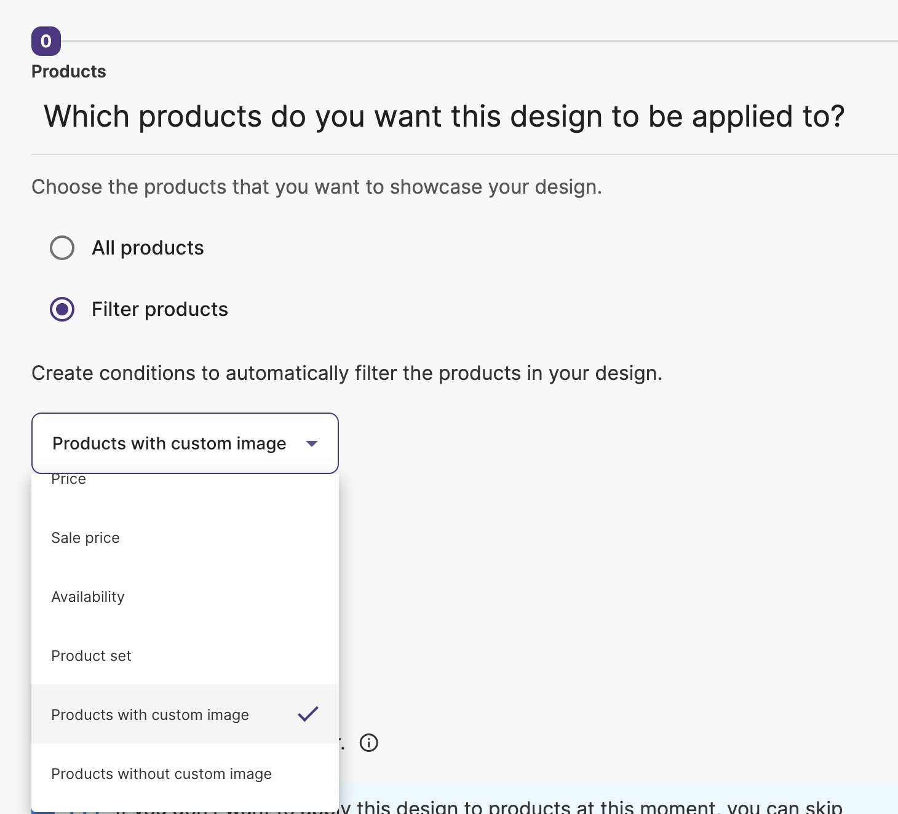Click the 'Which products' heading text
The width and height of the screenshot is (898, 814).
(444, 116)
